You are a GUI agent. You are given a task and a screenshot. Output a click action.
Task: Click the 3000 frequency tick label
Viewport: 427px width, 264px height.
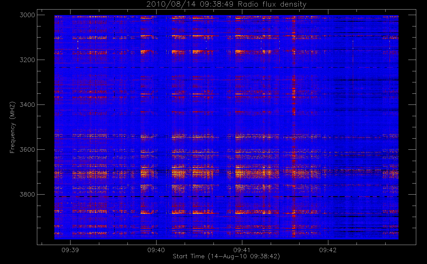(27, 15)
